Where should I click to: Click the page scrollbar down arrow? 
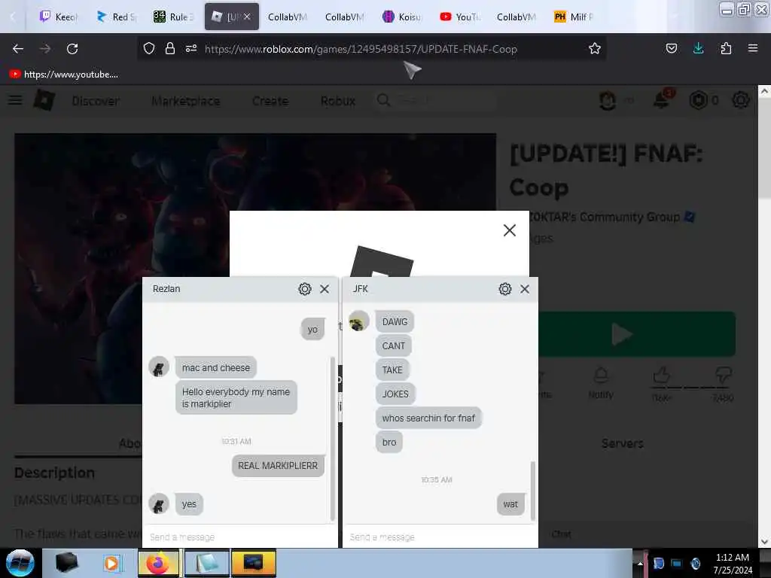pos(764,542)
